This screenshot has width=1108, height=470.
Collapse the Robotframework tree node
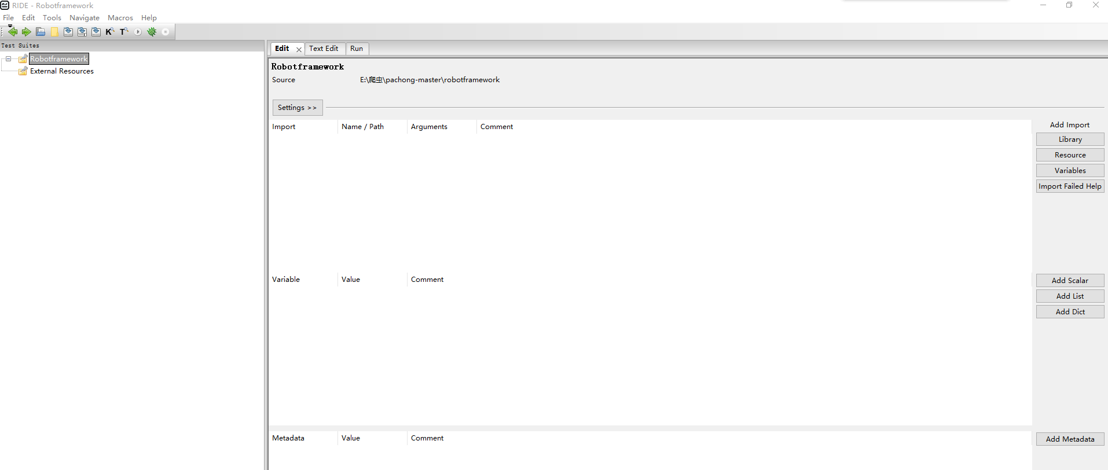click(9, 59)
